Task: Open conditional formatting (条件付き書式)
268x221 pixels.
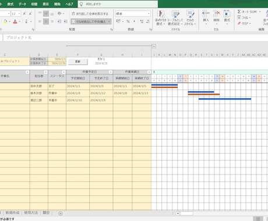Action: (x=161, y=18)
